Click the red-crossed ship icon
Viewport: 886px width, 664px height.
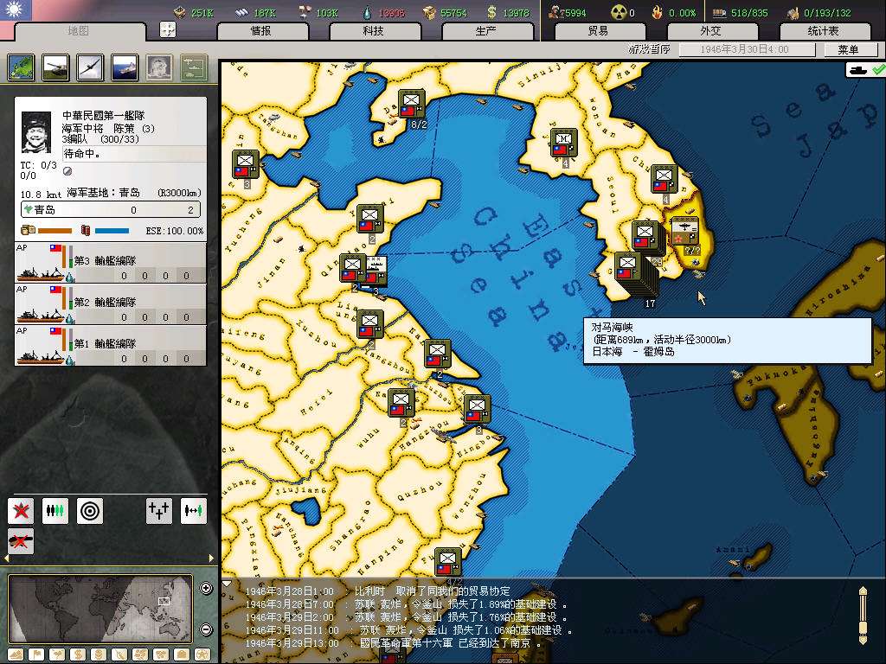coord(21,541)
